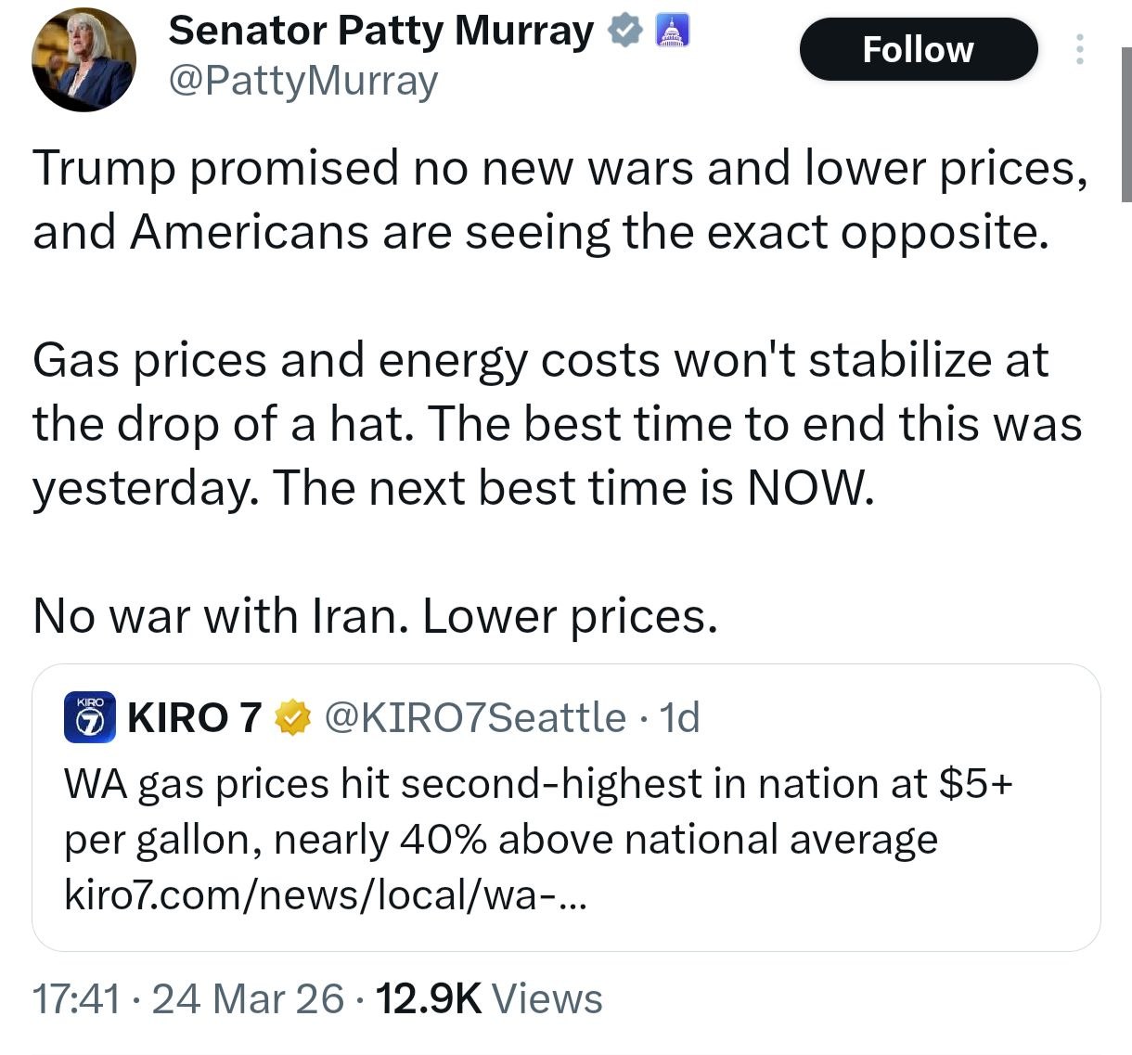
Task: View the 12.9K Views count
Action: coord(487,999)
